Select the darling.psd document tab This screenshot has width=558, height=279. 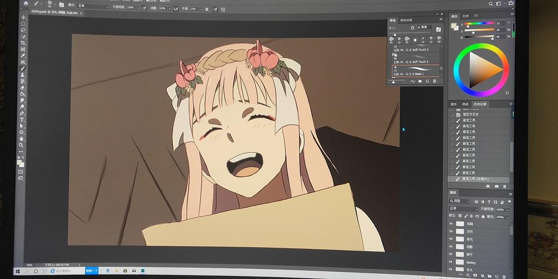(57, 13)
